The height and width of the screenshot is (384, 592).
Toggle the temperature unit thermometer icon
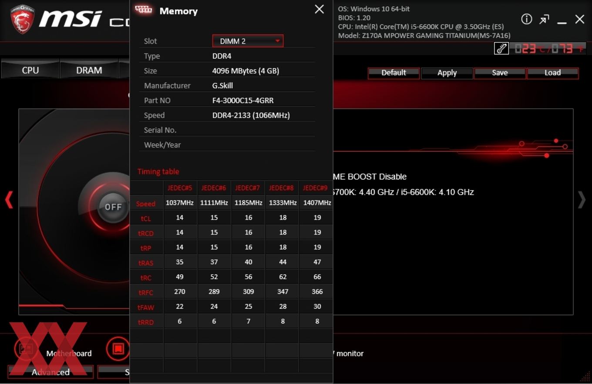coord(501,48)
